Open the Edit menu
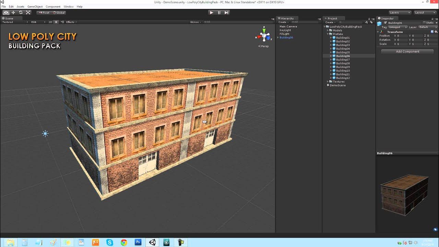Image resolution: width=439 pixels, height=247 pixels. coord(11,7)
